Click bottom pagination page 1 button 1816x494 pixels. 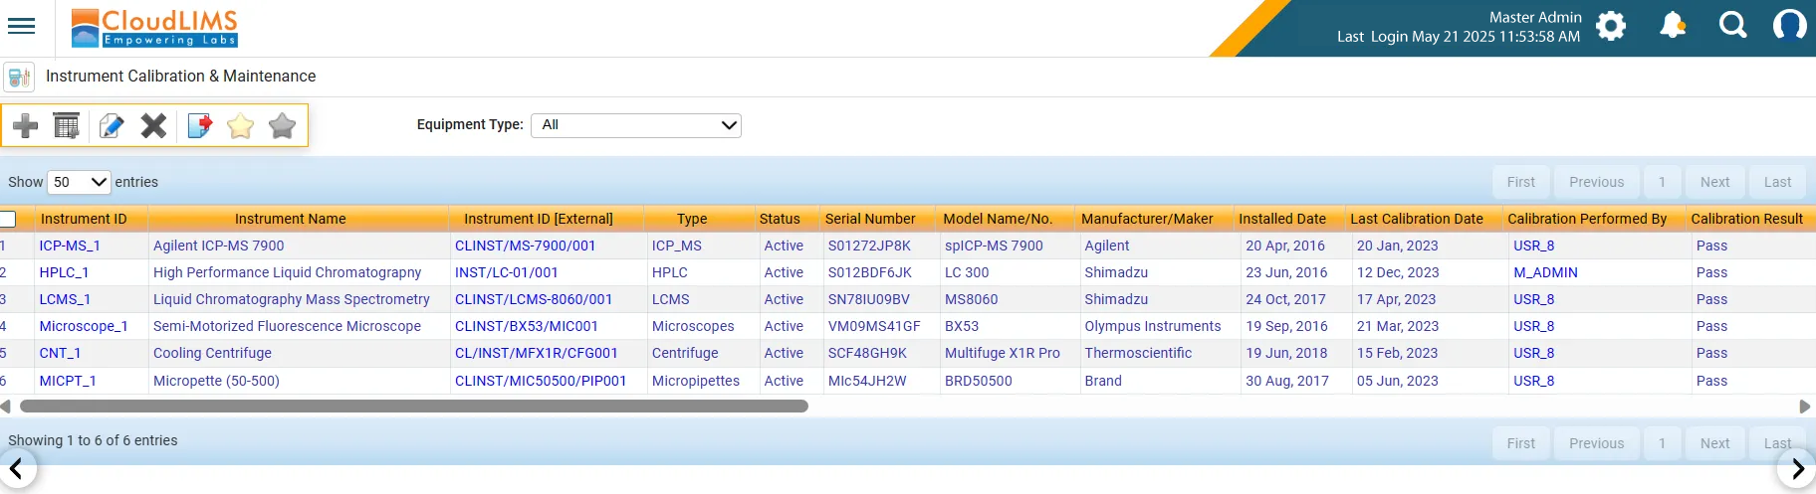point(1662,443)
